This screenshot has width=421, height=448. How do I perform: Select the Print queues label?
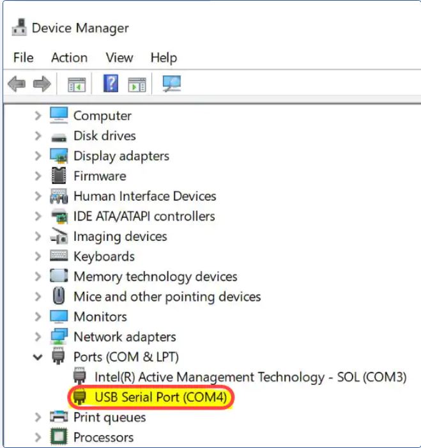110,418
